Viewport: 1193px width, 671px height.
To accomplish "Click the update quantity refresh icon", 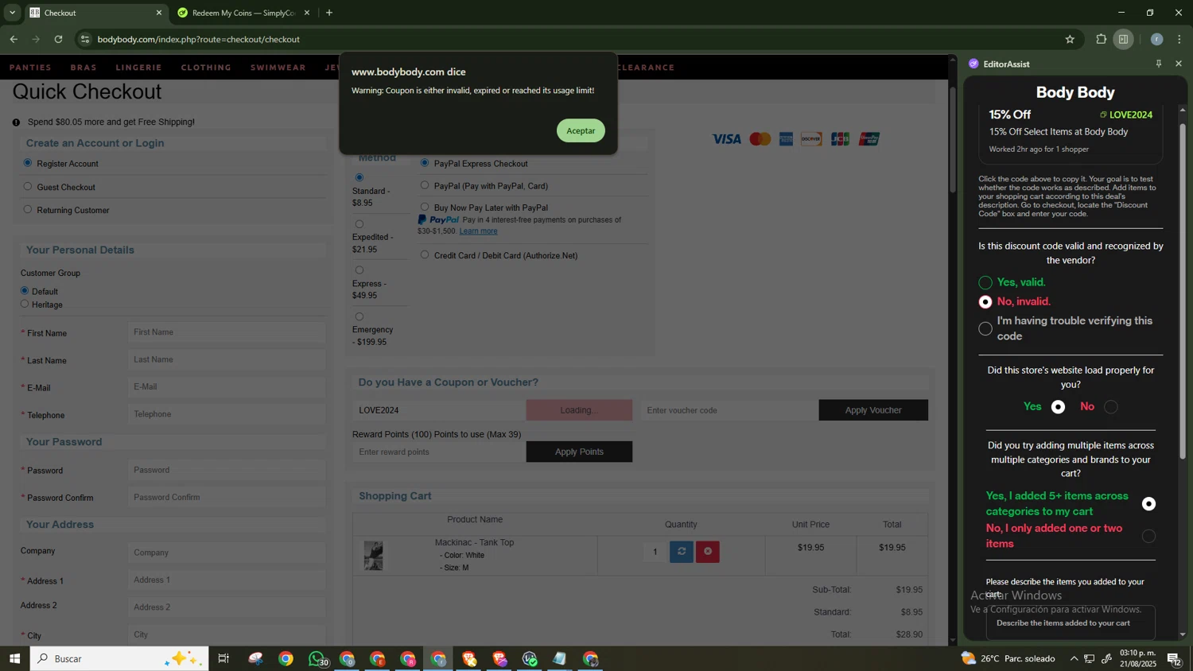I will [x=682, y=551].
